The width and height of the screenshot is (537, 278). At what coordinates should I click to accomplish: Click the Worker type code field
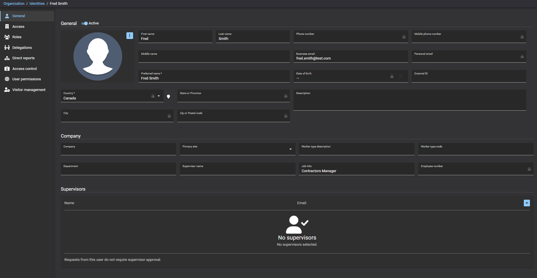tap(476, 149)
